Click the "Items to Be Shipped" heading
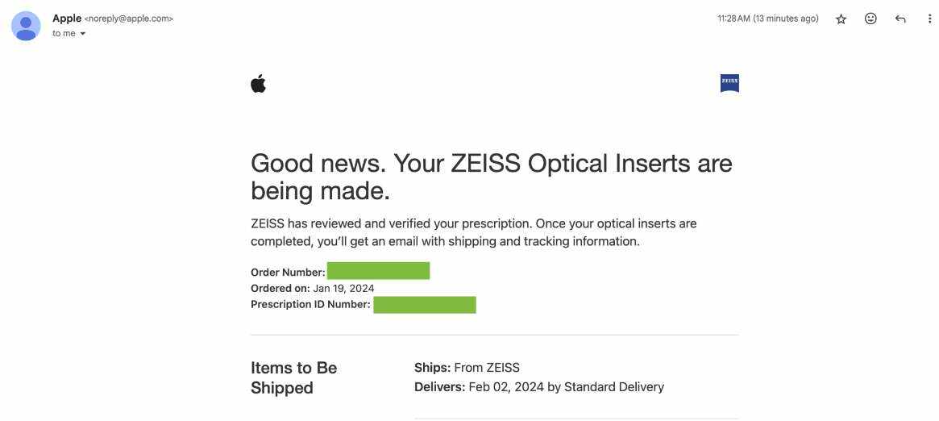 293,377
